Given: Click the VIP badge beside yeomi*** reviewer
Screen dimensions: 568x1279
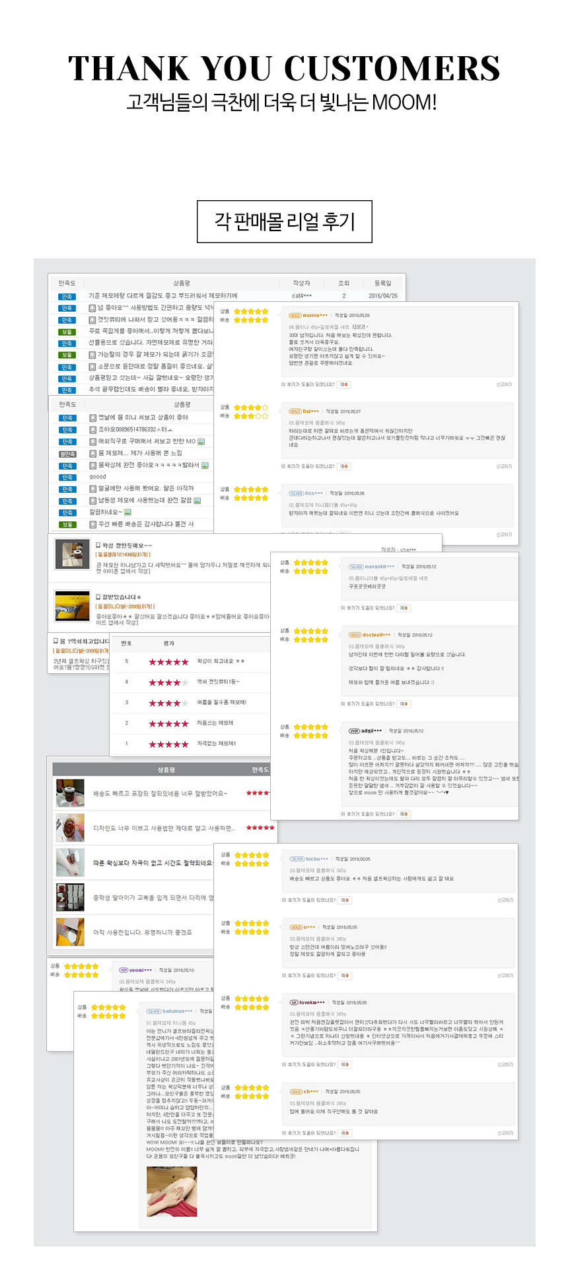Looking at the screenshot, I should (124, 970).
